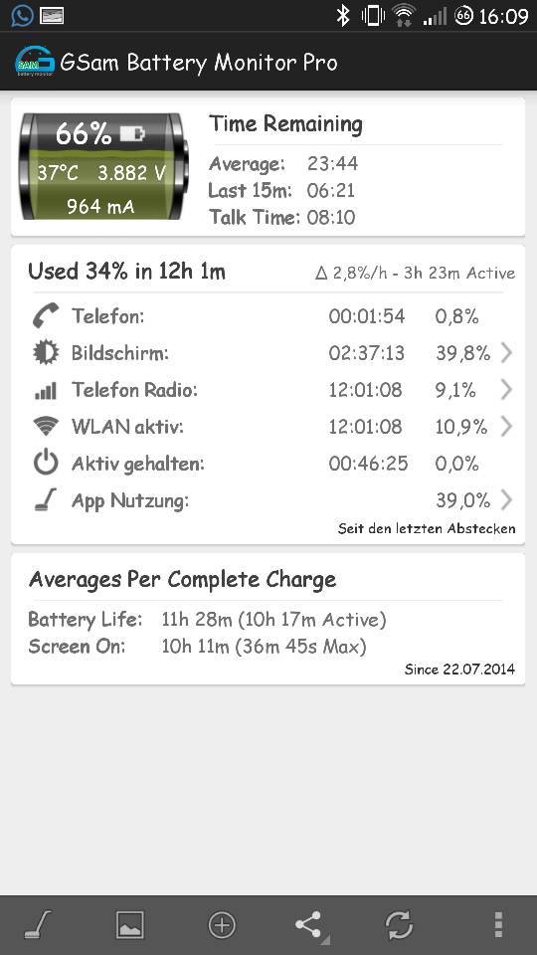The width and height of the screenshot is (537, 955).
Task: Open the Averages Per Complete Charge card
Action: (x=268, y=619)
